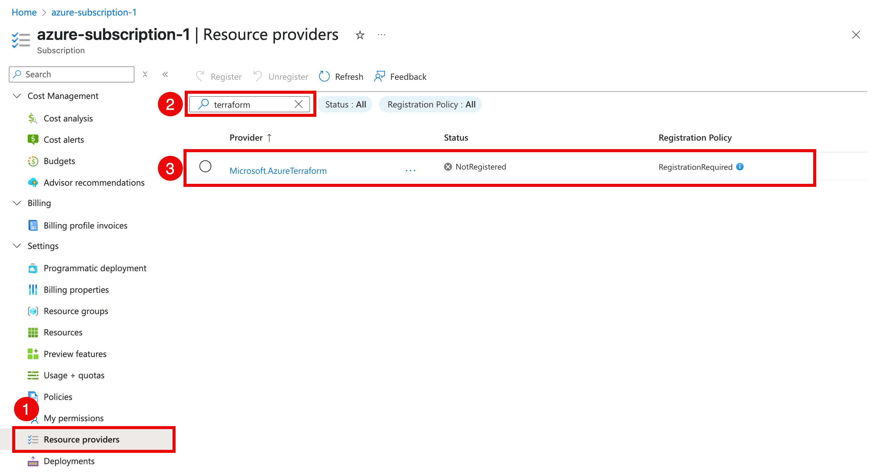This screenshot has width=879, height=476.
Task: Open the more options ellipsis in title
Action: click(382, 35)
